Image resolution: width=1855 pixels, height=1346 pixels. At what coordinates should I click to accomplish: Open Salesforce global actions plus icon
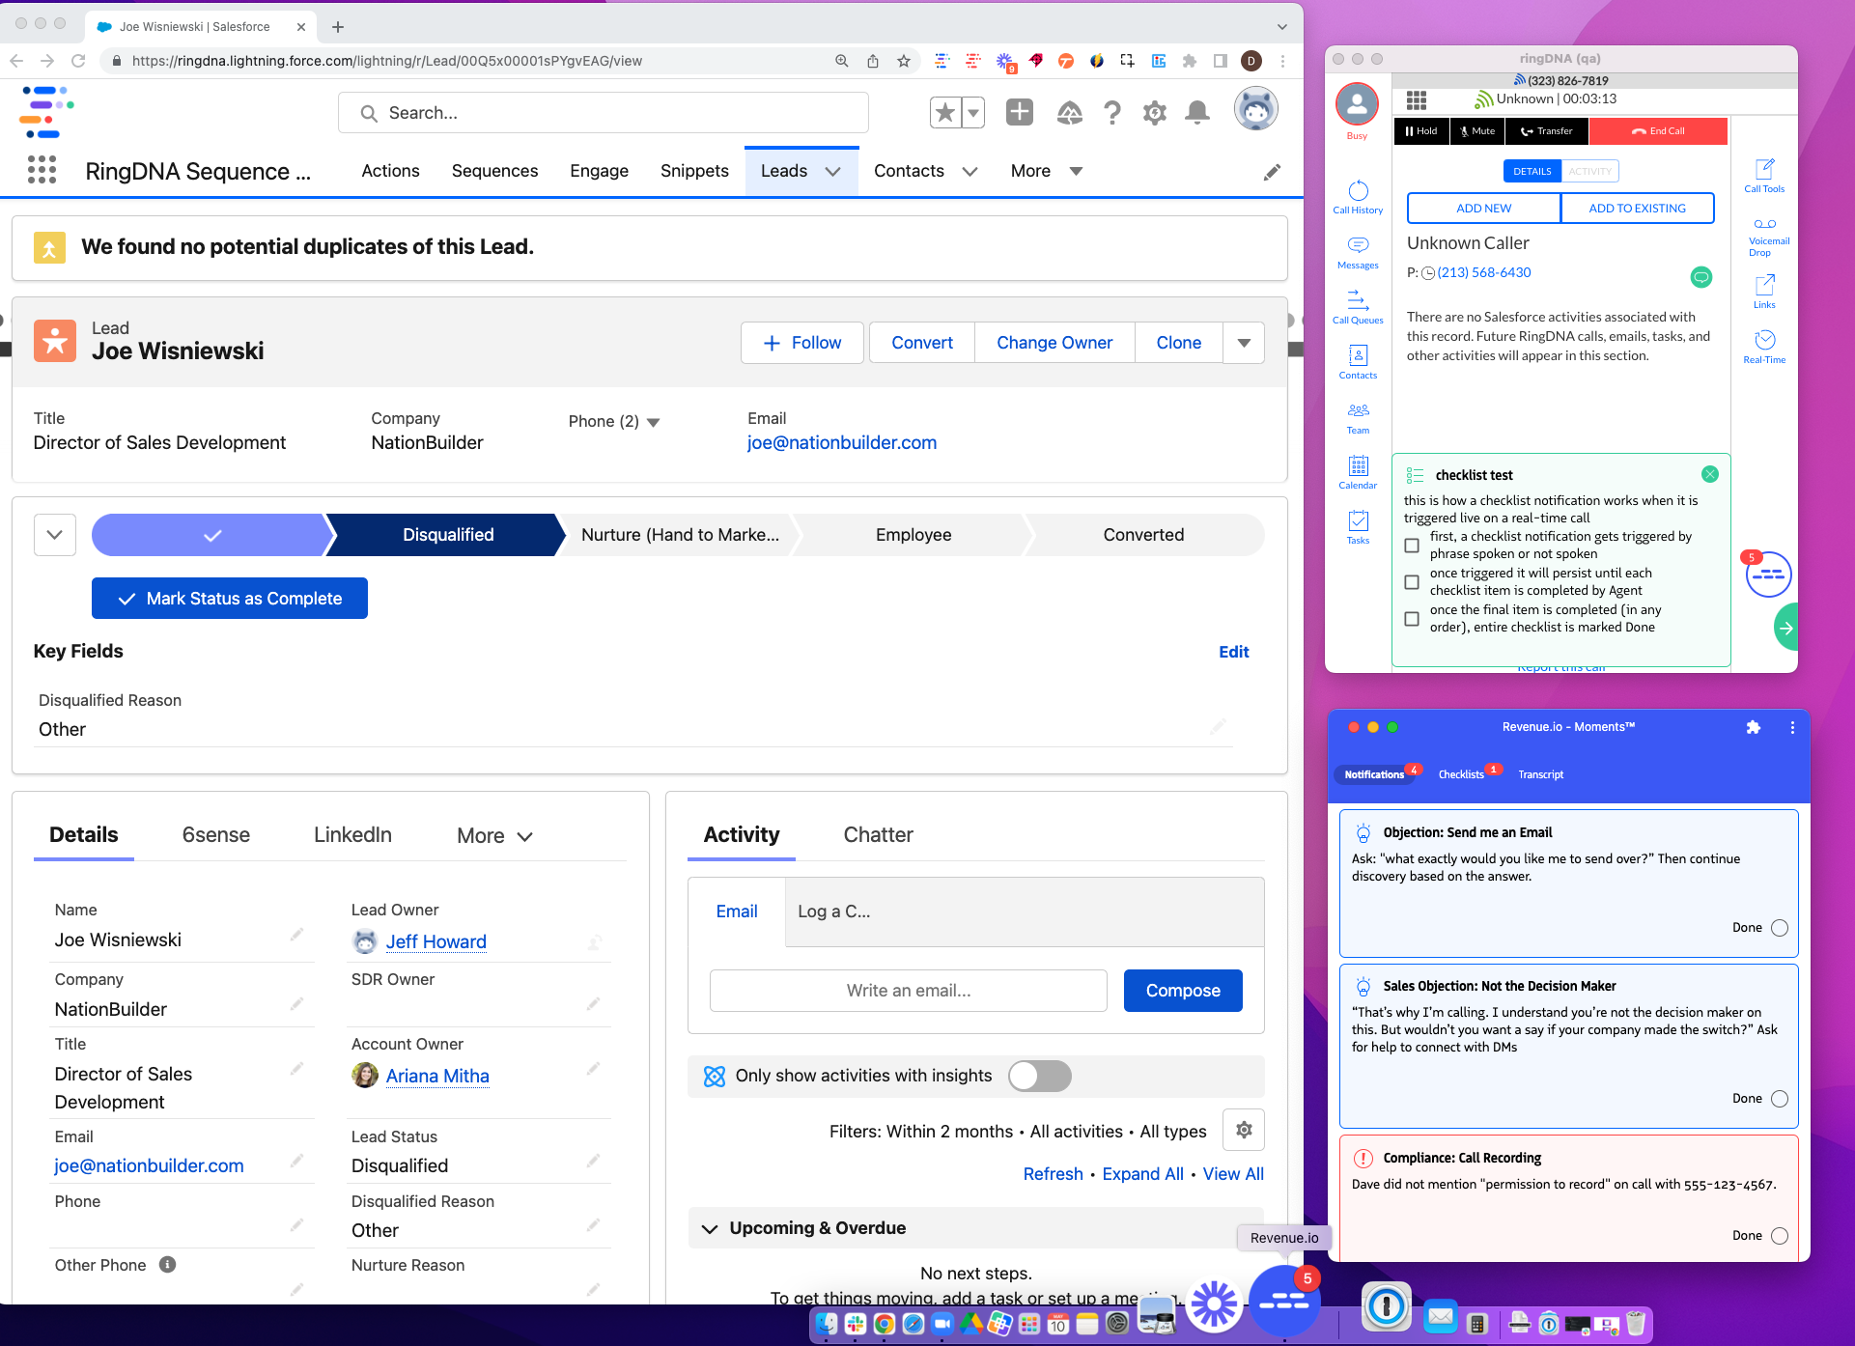pos(1020,112)
